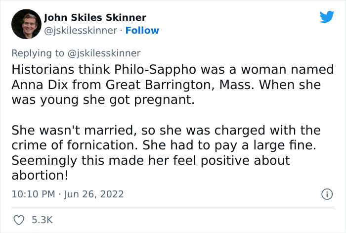Click the Jun 26, 2022 date

pyautogui.click(x=95, y=194)
